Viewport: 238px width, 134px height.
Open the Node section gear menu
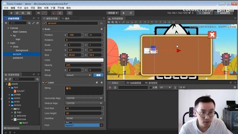[x=102, y=29]
